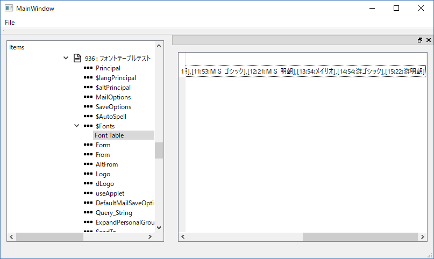Select the ExpandPersonalGroups item
The image size is (434, 259).
click(x=125, y=222)
